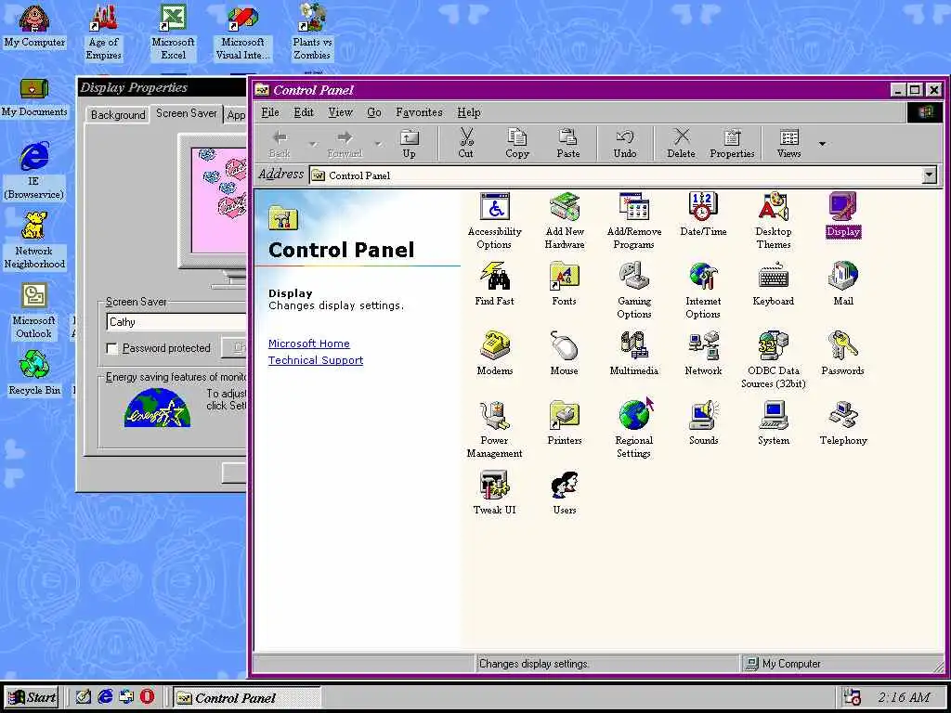Open the Fonts folder icon
Image resolution: width=951 pixels, height=713 pixels.
coord(564,284)
